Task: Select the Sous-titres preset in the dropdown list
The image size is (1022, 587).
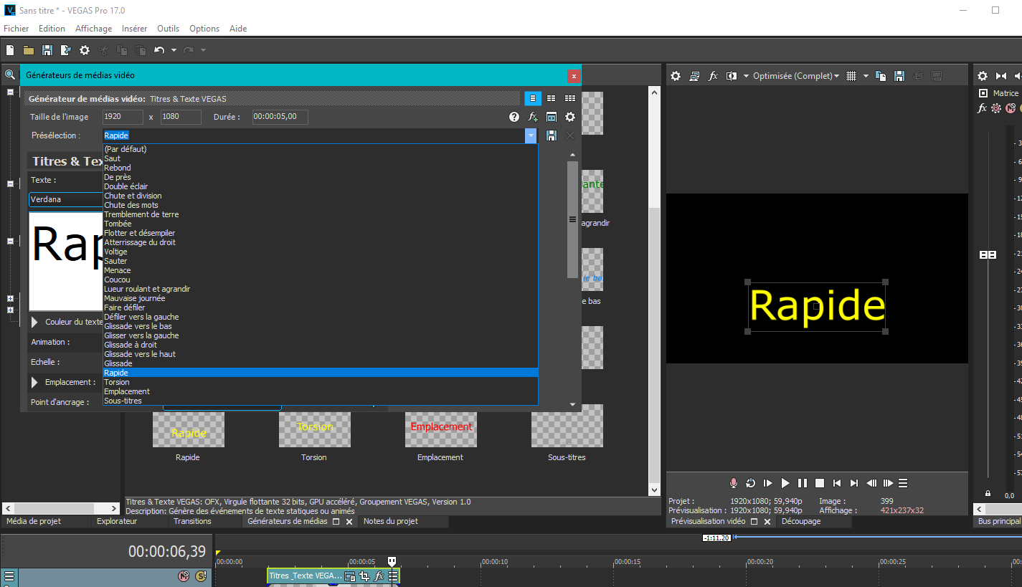Action: pyautogui.click(x=321, y=401)
